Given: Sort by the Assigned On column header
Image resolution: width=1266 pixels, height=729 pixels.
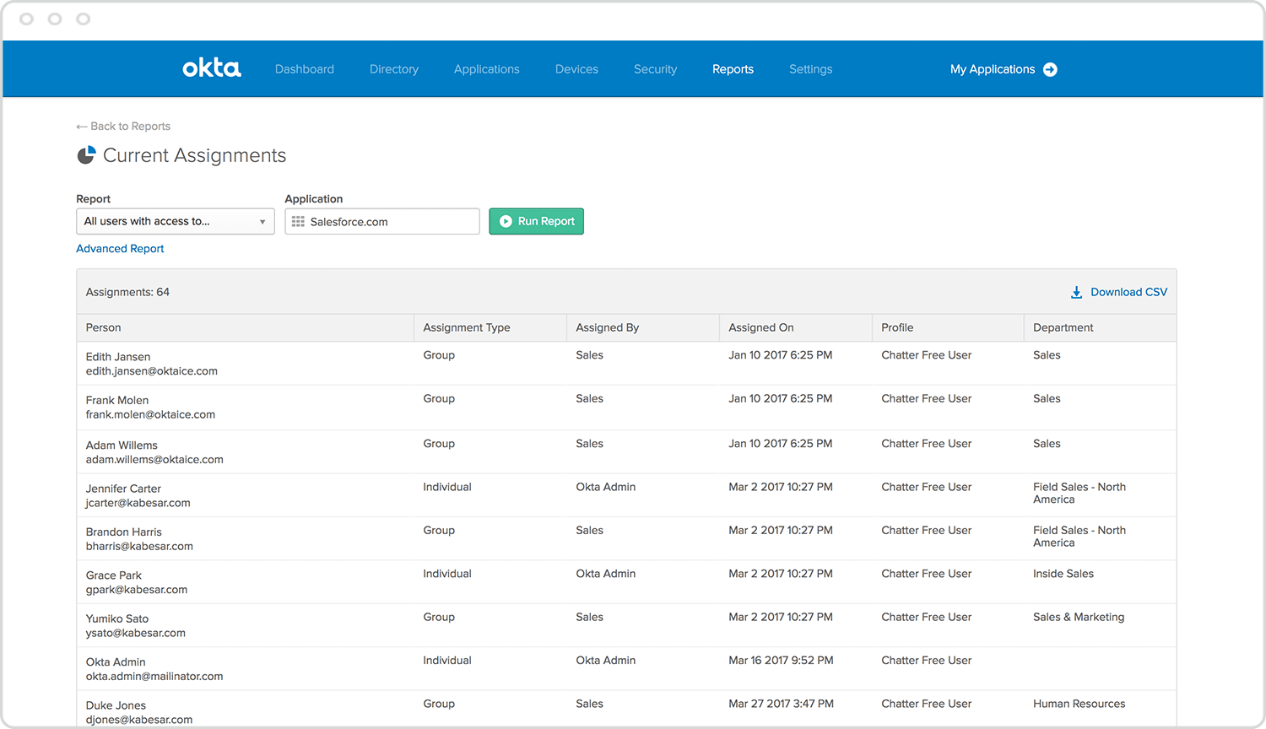Looking at the screenshot, I should click(x=760, y=327).
